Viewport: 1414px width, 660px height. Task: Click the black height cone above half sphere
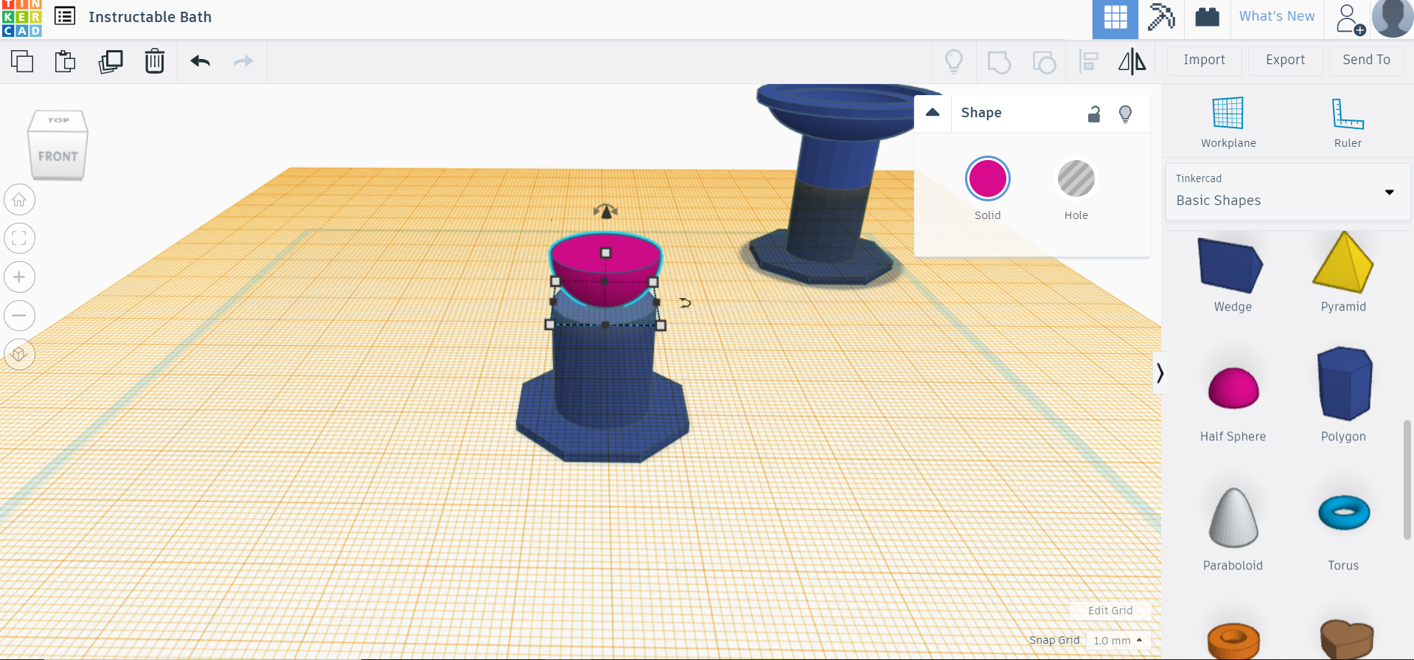point(605,212)
